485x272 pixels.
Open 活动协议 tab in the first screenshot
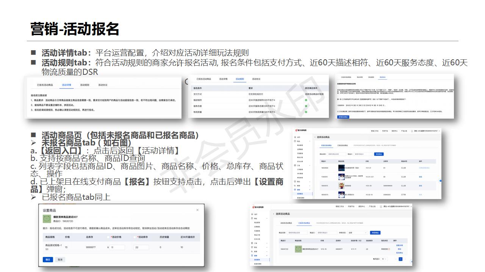click(103, 85)
